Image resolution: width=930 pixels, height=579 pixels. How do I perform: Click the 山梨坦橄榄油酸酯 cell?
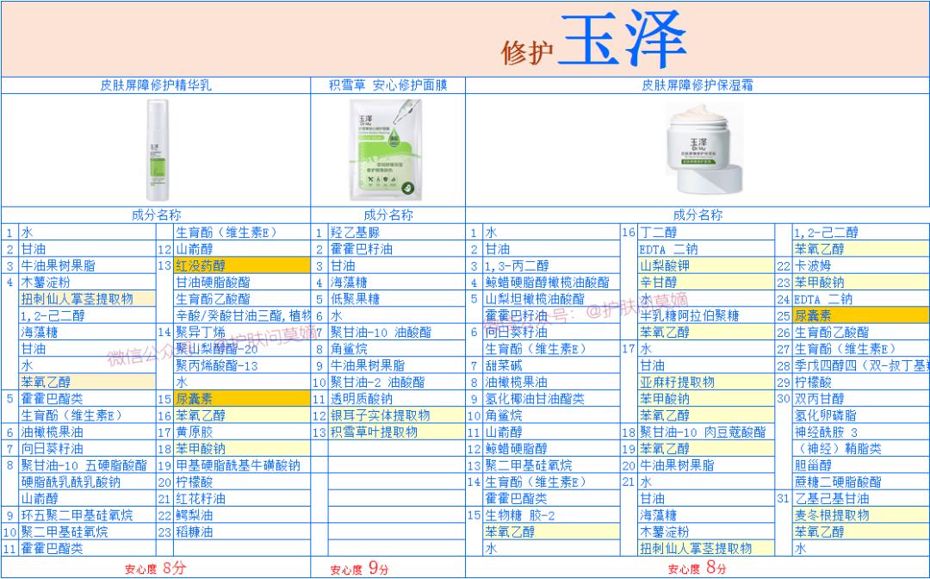[x=552, y=298]
